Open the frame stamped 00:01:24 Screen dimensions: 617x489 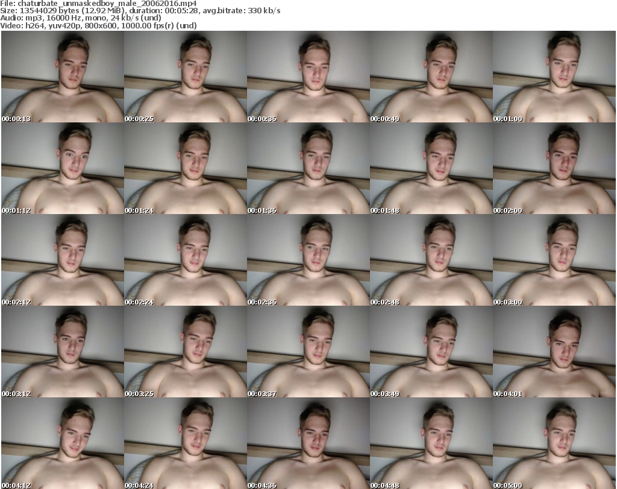(x=186, y=168)
